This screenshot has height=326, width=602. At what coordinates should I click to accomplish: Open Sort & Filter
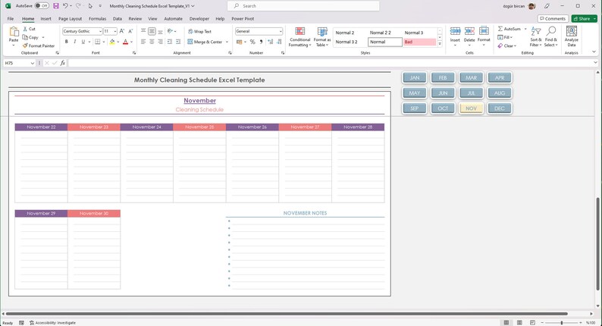[x=536, y=36]
